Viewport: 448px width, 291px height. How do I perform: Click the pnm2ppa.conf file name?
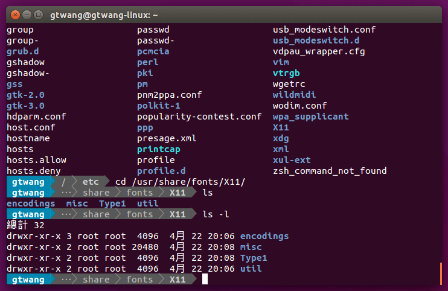coord(170,95)
